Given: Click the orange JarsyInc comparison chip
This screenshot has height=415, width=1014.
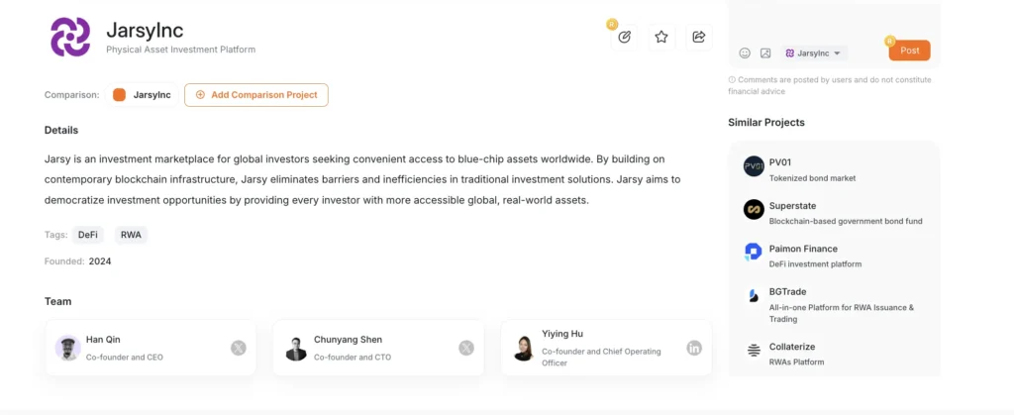Looking at the screenshot, I should (143, 95).
